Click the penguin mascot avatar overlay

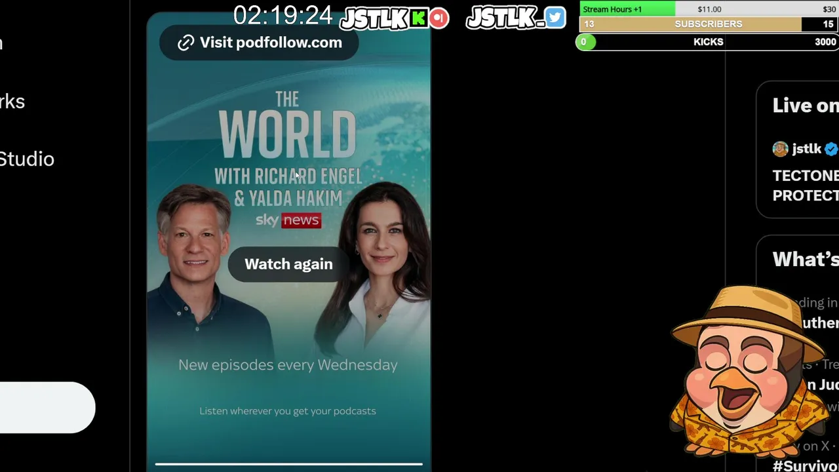(x=751, y=372)
